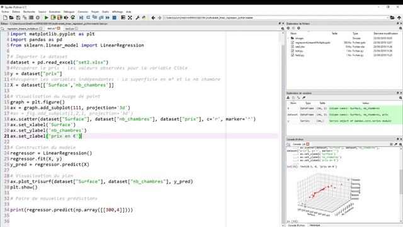The height and width of the screenshot is (227, 403).
Task: Select the regressionLineaireMultiple.pptx file
Action: 312,42
